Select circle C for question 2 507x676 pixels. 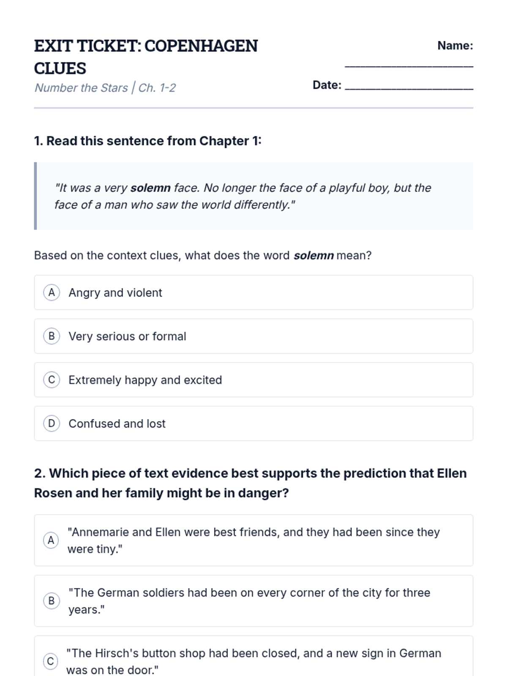(51, 661)
